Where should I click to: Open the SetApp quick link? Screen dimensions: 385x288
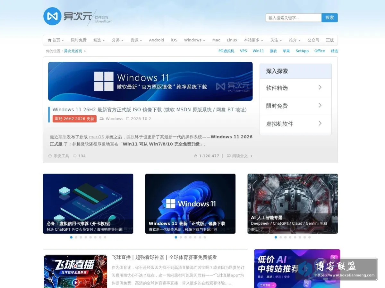tap(302, 51)
